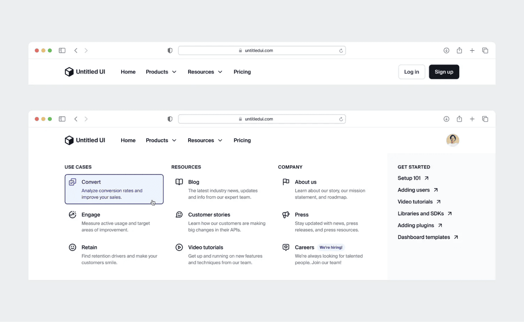524x322 pixels.
Task: Collapse Products dropdown in the navbar with the avatar
Action: 161,140
